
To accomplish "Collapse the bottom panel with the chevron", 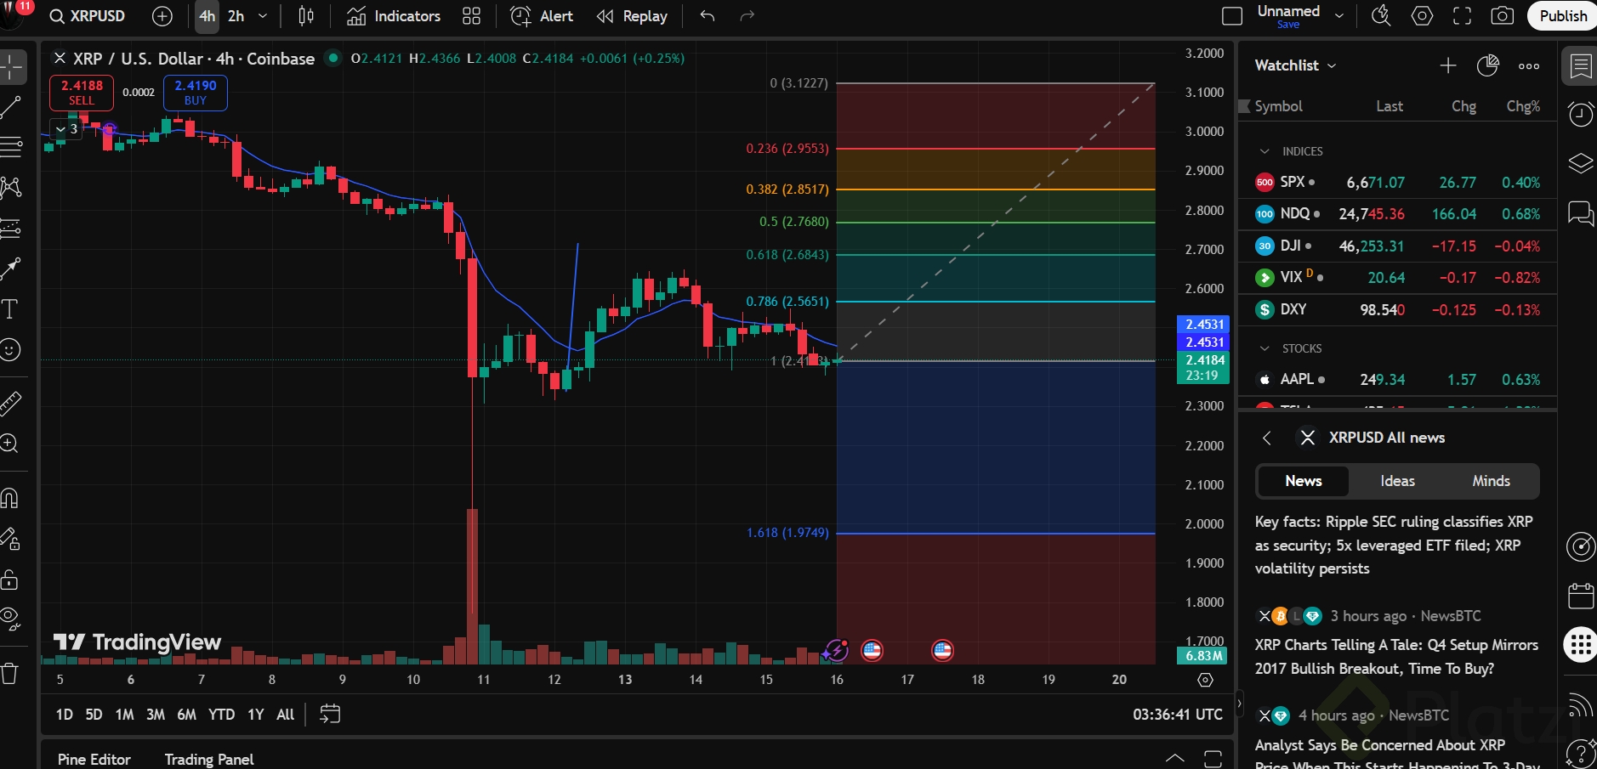I will 1174,758.
